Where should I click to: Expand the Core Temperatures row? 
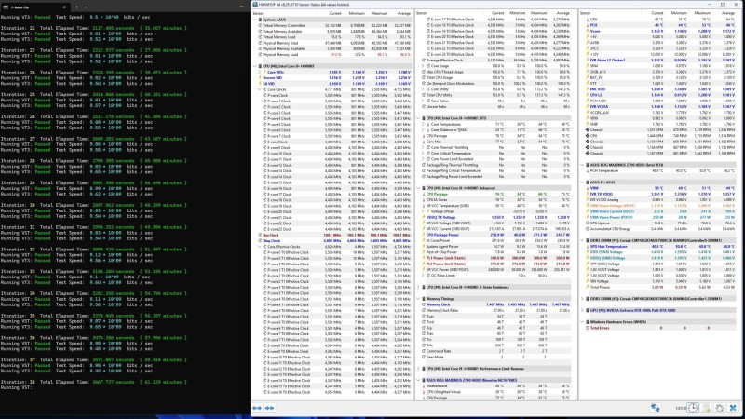[x=424, y=124]
